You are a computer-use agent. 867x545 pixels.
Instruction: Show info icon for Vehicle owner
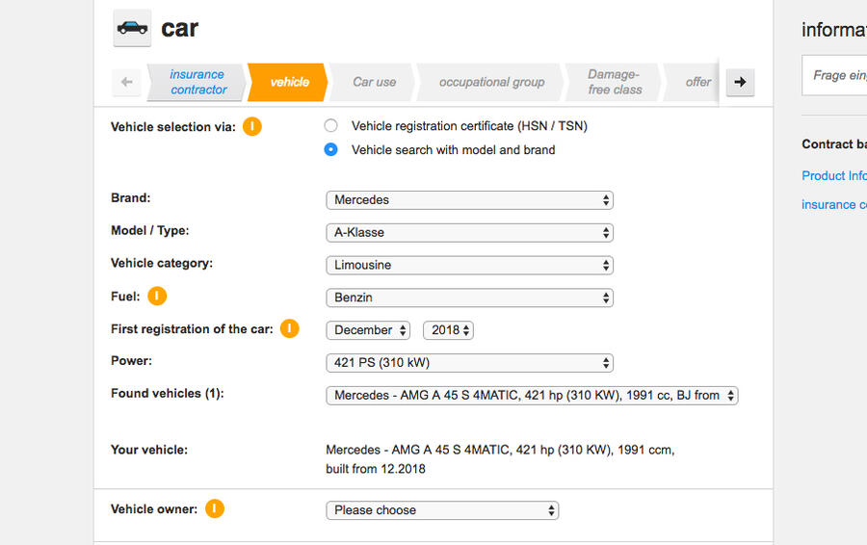pos(215,508)
